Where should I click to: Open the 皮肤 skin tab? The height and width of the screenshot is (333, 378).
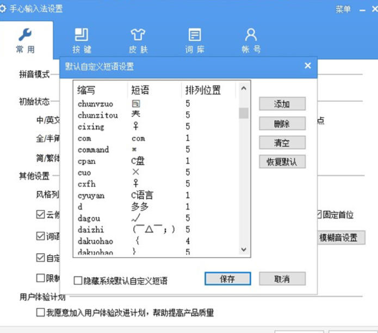(138, 40)
